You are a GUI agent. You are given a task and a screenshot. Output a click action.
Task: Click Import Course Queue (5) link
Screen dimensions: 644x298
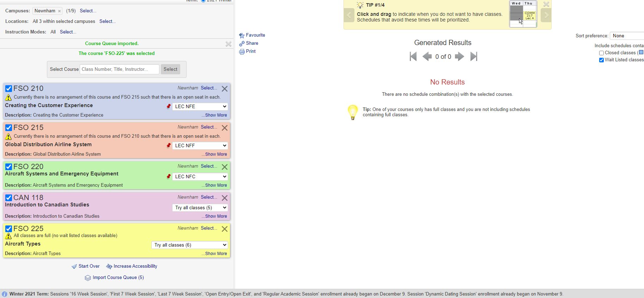(118, 278)
